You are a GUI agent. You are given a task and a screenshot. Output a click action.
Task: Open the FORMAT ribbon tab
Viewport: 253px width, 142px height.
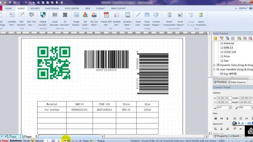[100, 8]
